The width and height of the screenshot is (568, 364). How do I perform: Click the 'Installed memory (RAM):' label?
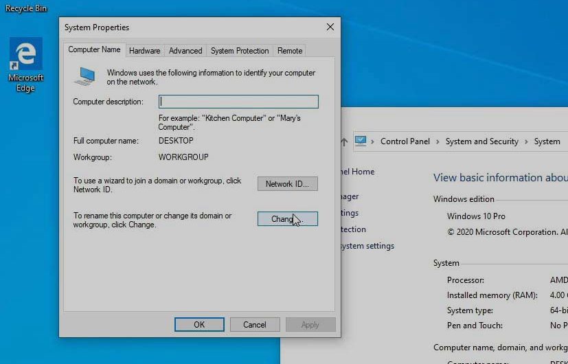pos(492,295)
